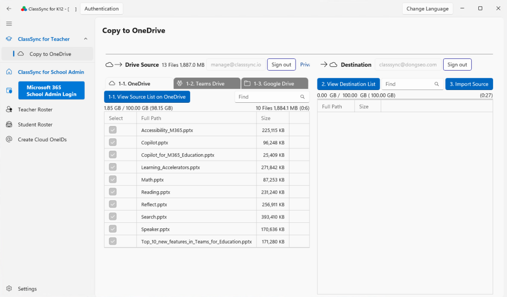Collapse the ClassSync for Teacher section chevron
507x297 pixels.
coord(86,39)
